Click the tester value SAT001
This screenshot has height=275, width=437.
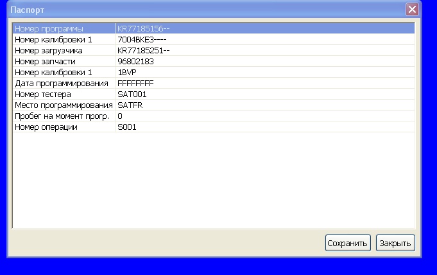tap(131, 94)
